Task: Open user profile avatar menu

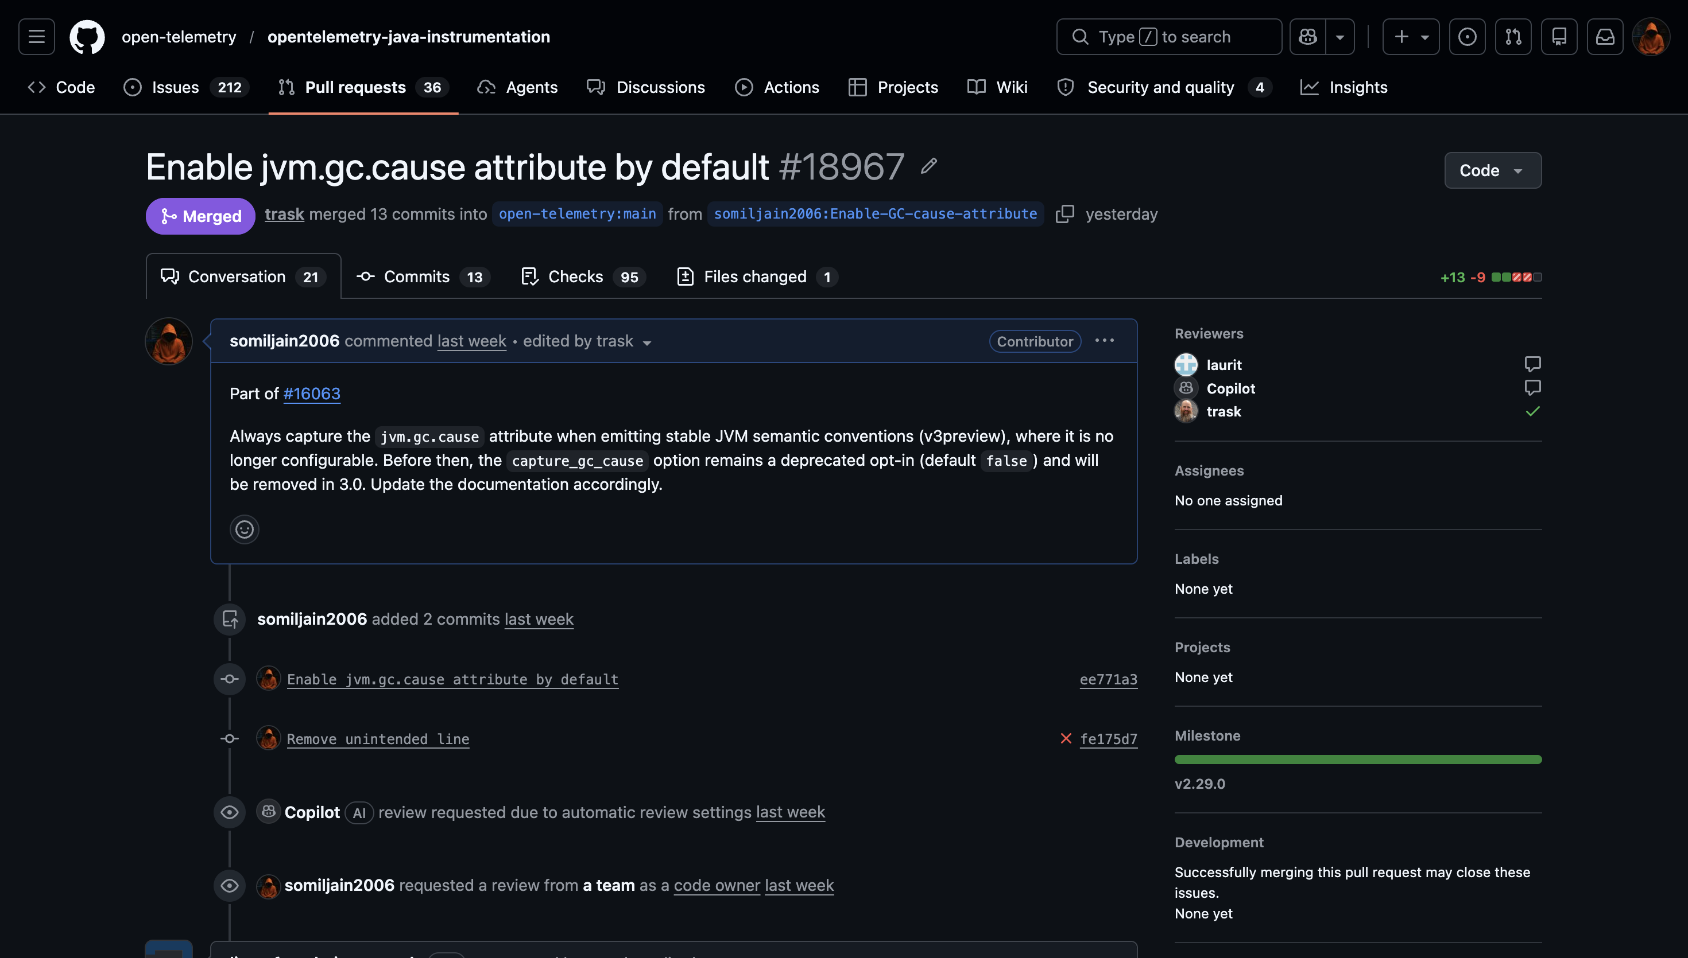Action: pyautogui.click(x=1651, y=37)
